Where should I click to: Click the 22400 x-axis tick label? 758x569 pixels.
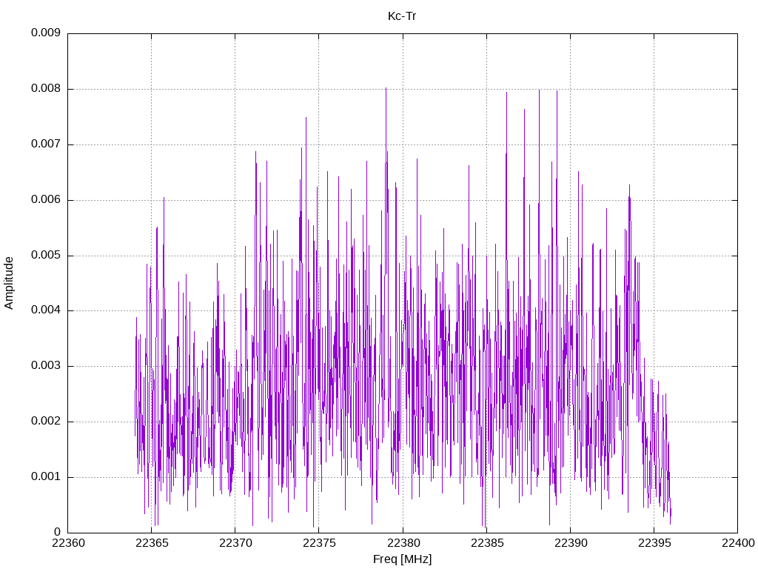(738, 543)
